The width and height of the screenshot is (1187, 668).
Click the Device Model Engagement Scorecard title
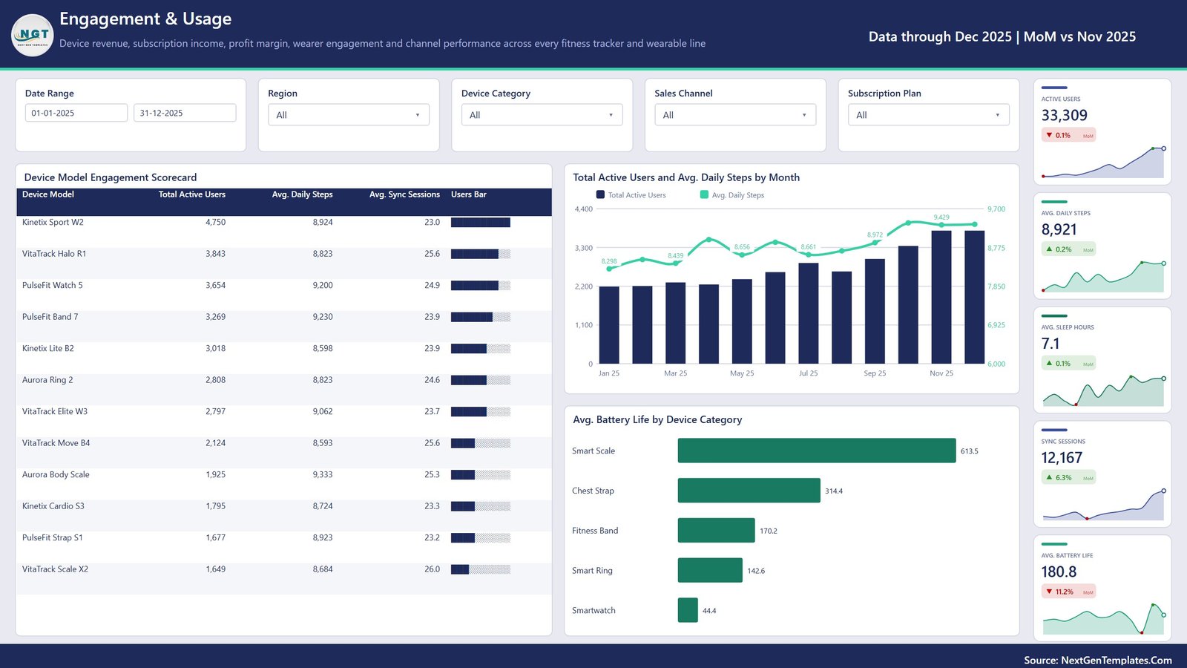(x=111, y=177)
